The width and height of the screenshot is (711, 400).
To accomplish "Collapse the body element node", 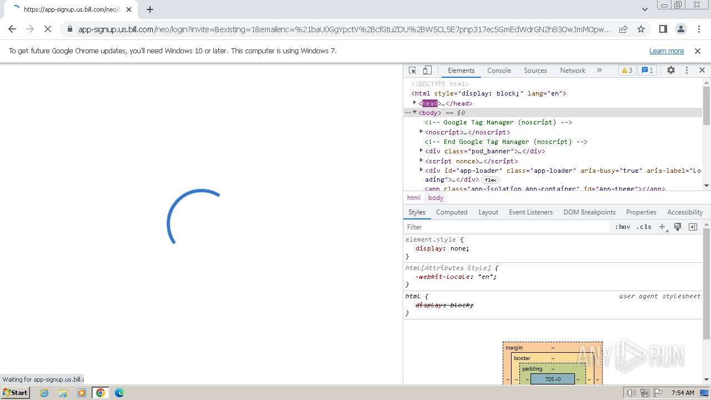I will pyautogui.click(x=414, y=112).
